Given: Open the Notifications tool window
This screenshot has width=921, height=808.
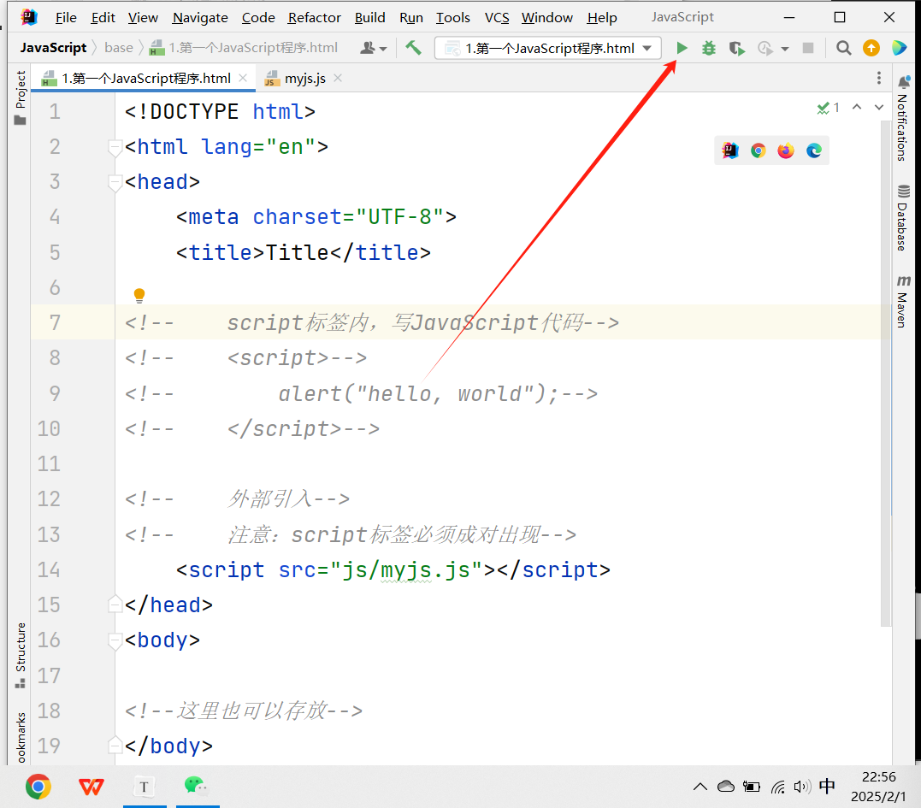Looking at the screenshot, I should tap(903, 117).
